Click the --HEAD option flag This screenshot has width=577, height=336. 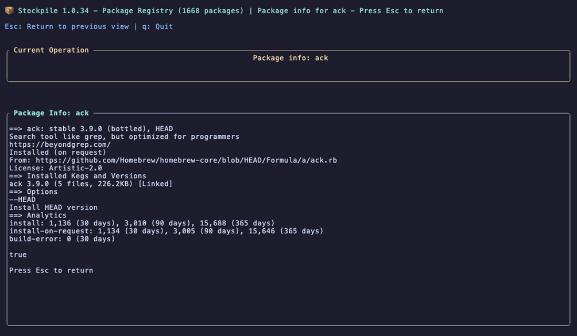[x=22, y=200]
